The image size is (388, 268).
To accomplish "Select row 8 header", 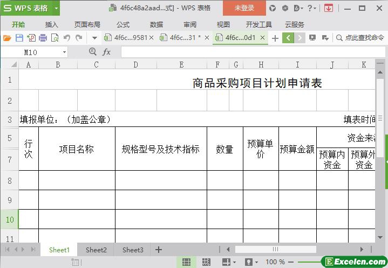I will 9,180.
